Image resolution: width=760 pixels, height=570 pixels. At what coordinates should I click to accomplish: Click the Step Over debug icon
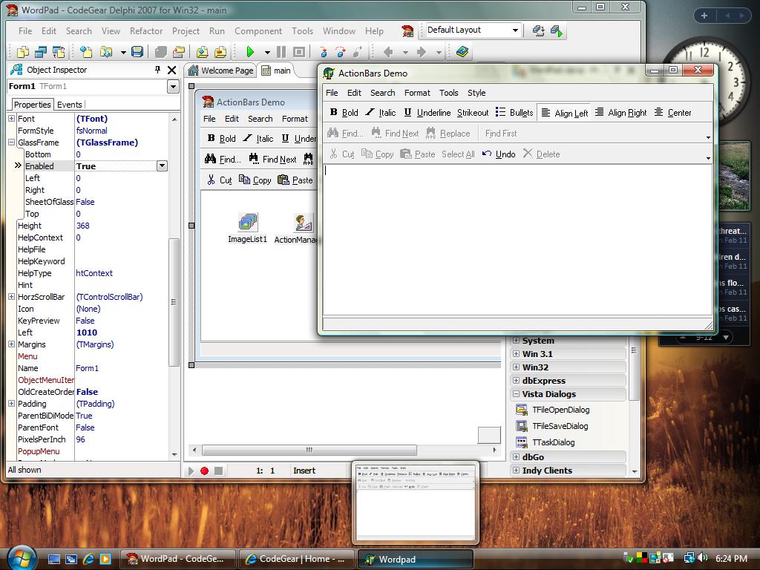tap(340, 51)
